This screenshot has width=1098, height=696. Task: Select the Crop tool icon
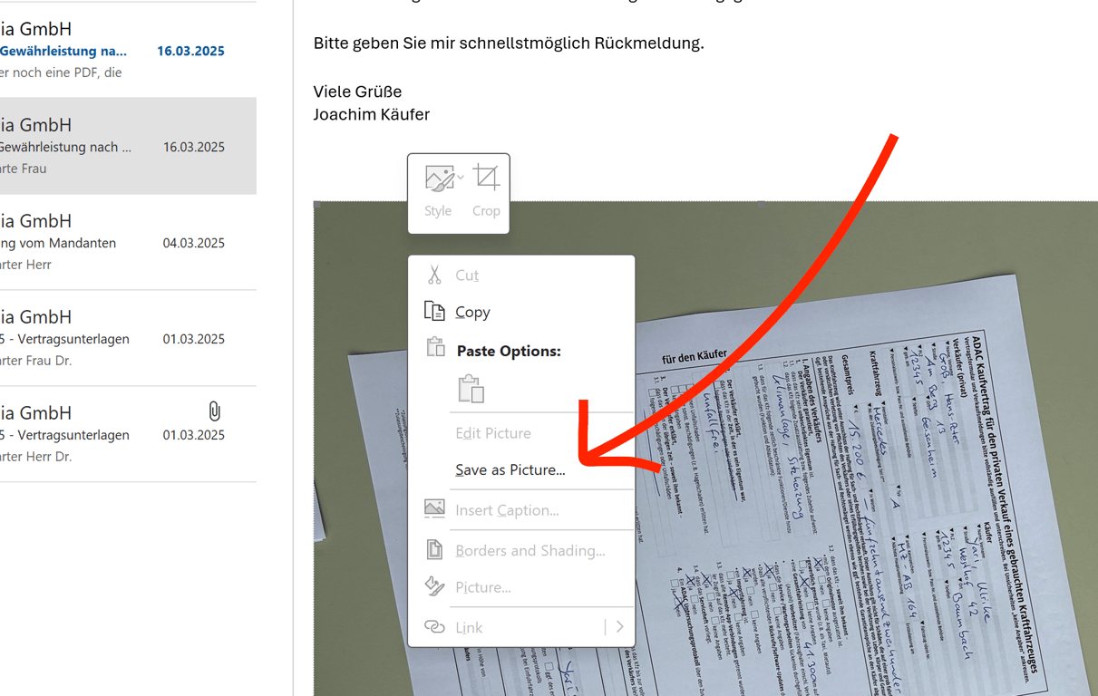(x=486, y=177)
